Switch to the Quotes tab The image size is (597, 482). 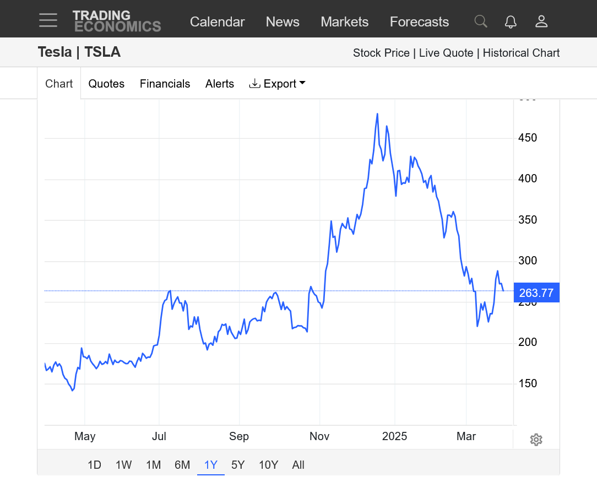(106, 84)
